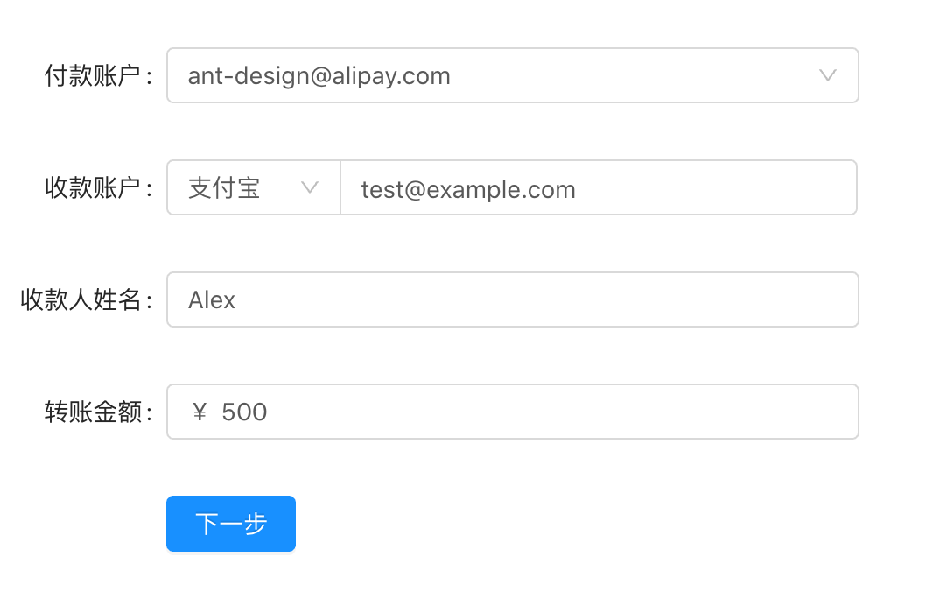Focus the test@example.com payee account field
The width and height of the screenshot is (933, 613).
pyautogui.click(x=599, y=187)
